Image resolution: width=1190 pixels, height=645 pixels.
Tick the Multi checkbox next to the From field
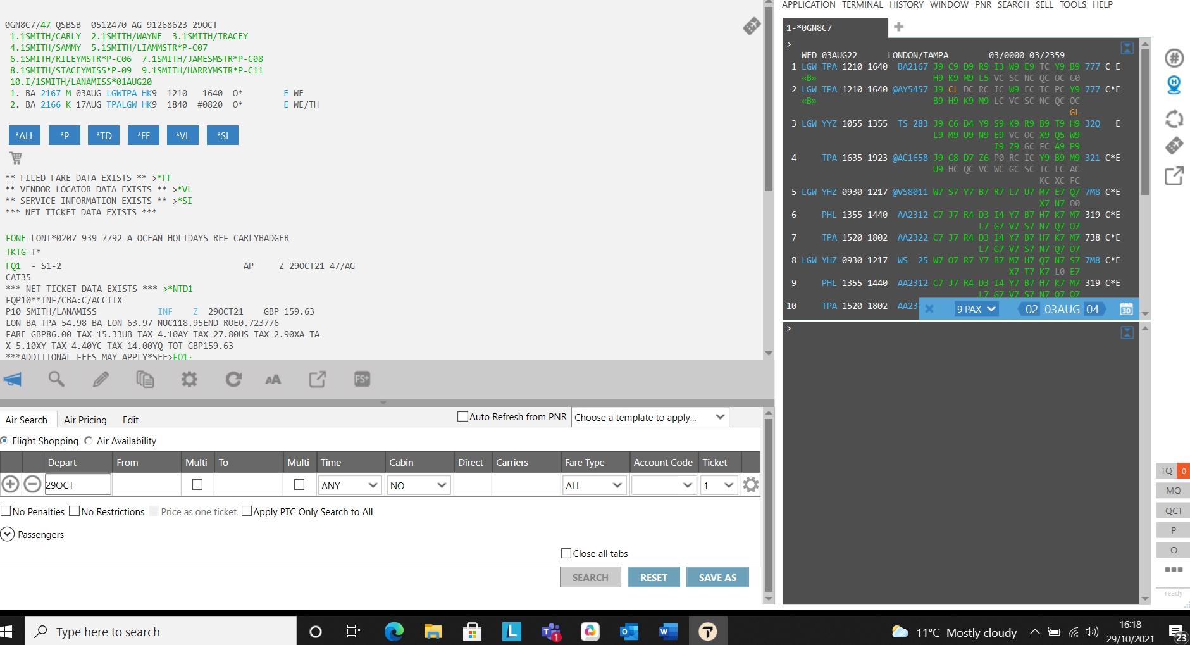point(197,485)
